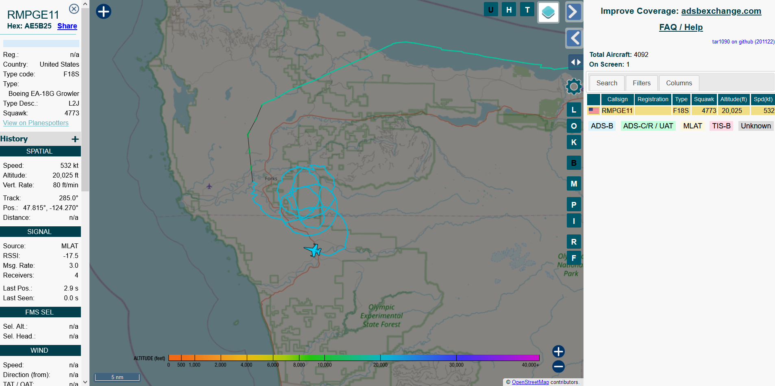Click the FMS SEL section header
775x386 pixels.
coord(40,312)
